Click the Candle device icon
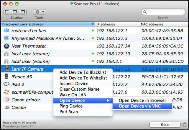Screen dimensions: 189x130 [x=6, y=107]
